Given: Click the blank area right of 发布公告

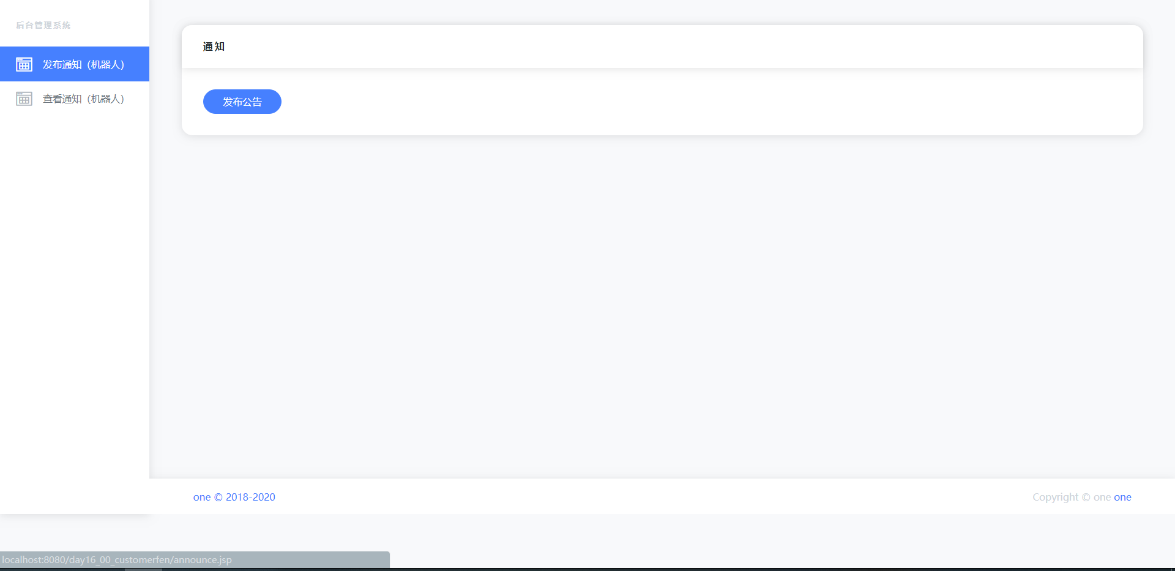Looking at the screenshot, I should coord(704,102).
